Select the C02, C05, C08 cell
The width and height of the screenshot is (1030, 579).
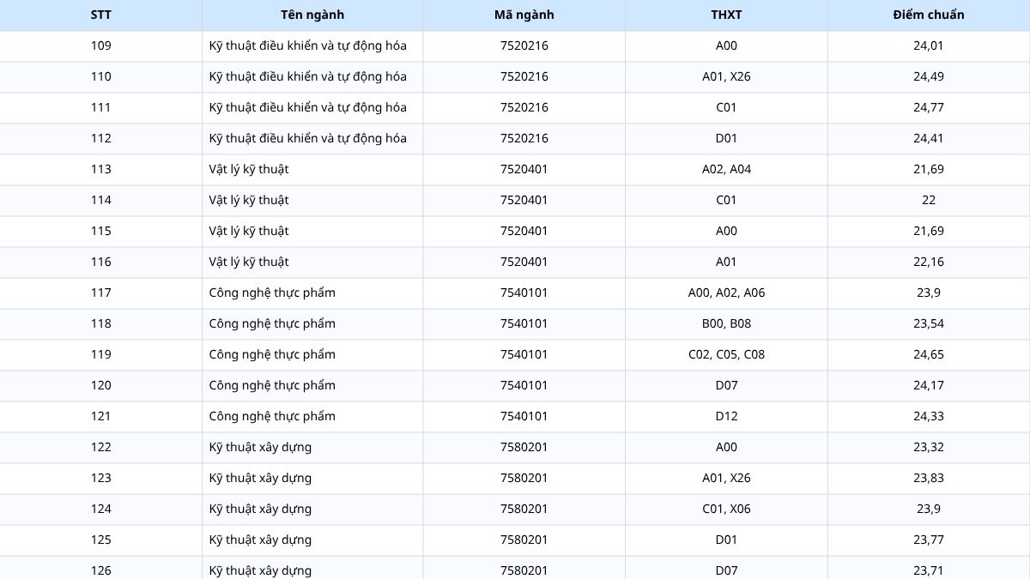click(727, 355)
